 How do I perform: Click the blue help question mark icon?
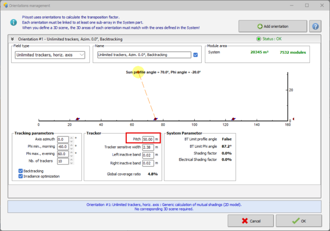coord(315,26)
